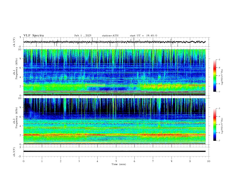Click the "ch.3(V)" axis label

(x=14, y=152)
